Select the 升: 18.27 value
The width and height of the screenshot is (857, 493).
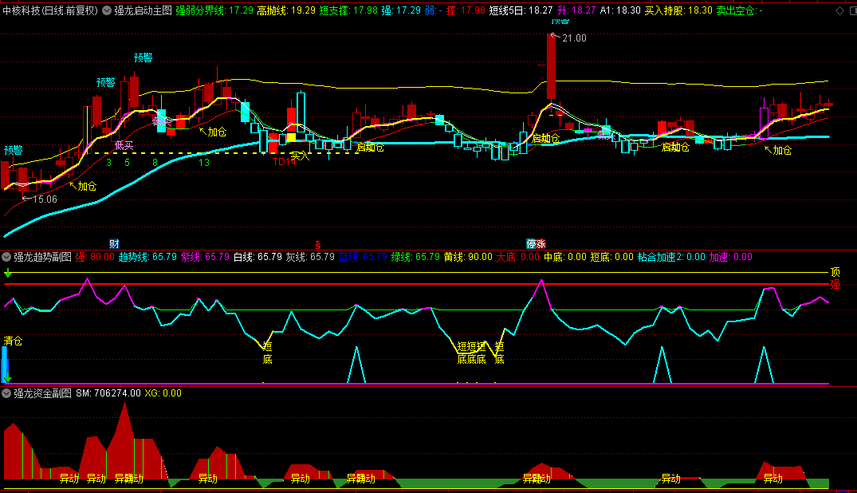click(576, 10)
